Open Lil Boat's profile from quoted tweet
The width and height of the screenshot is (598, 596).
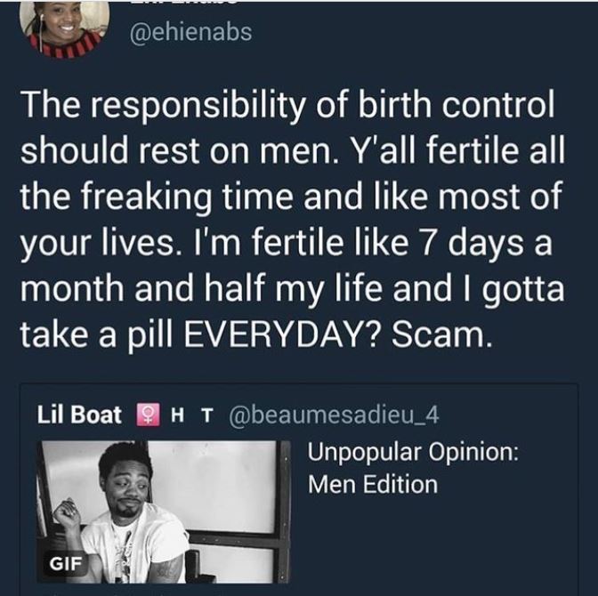pyautogui.click(x=79, y=414)
